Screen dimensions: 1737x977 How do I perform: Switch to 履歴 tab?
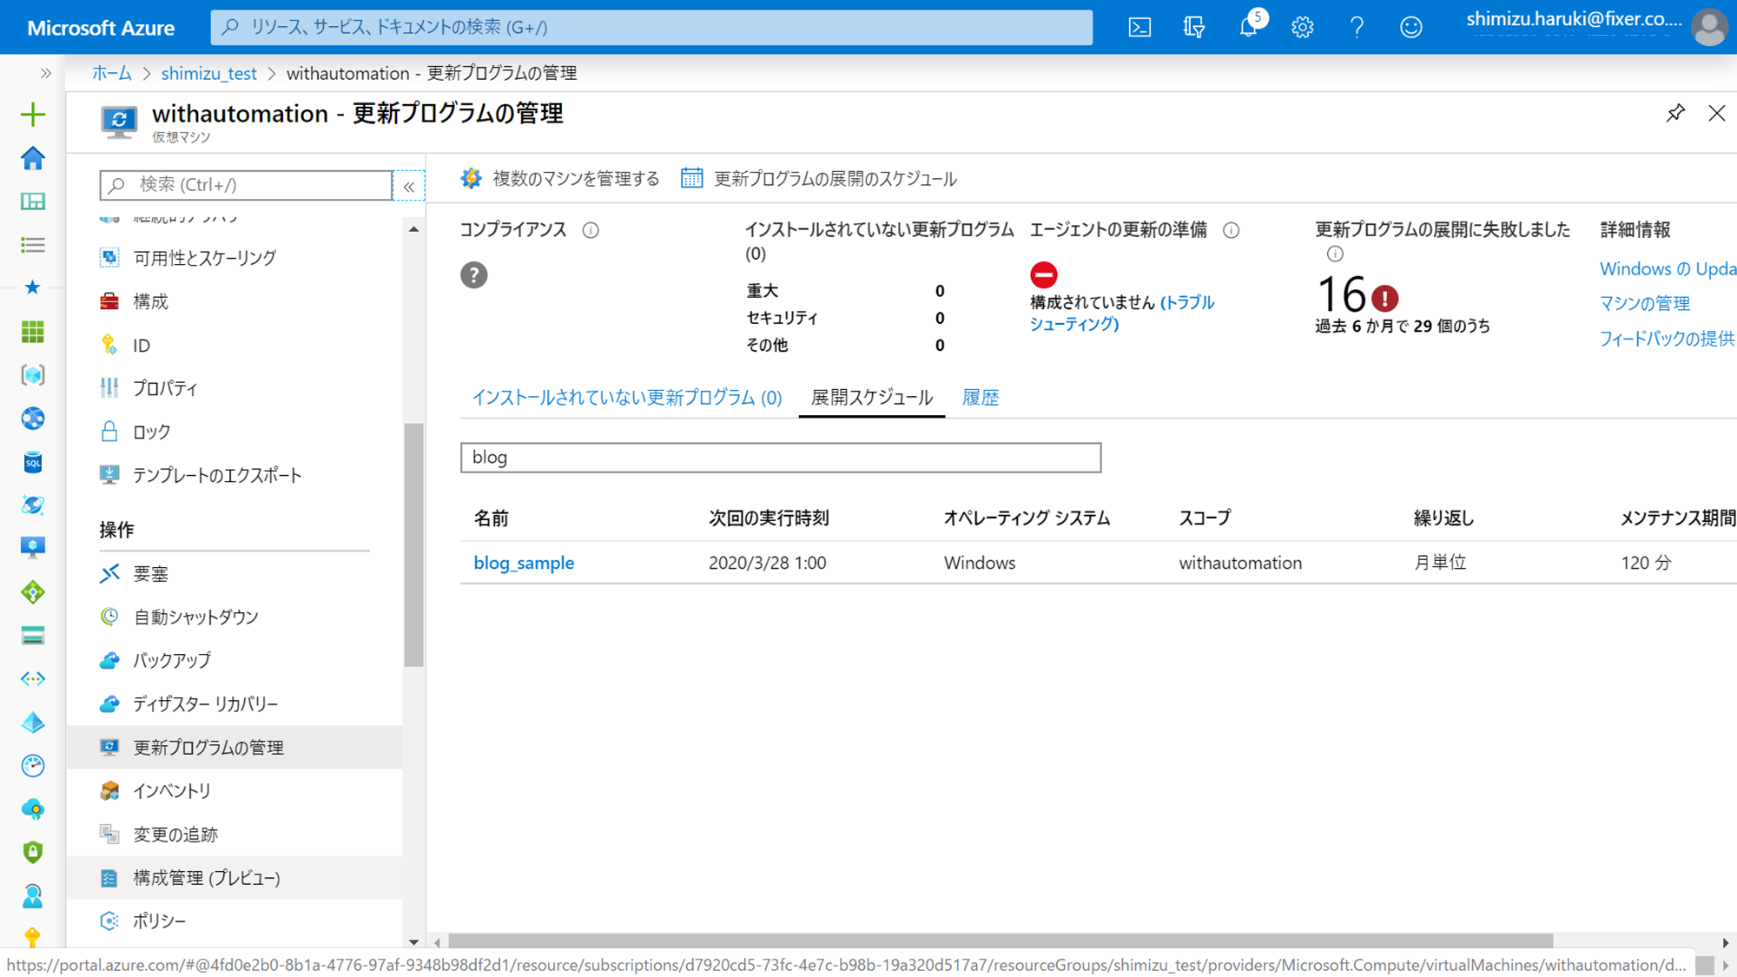(980, 398)
